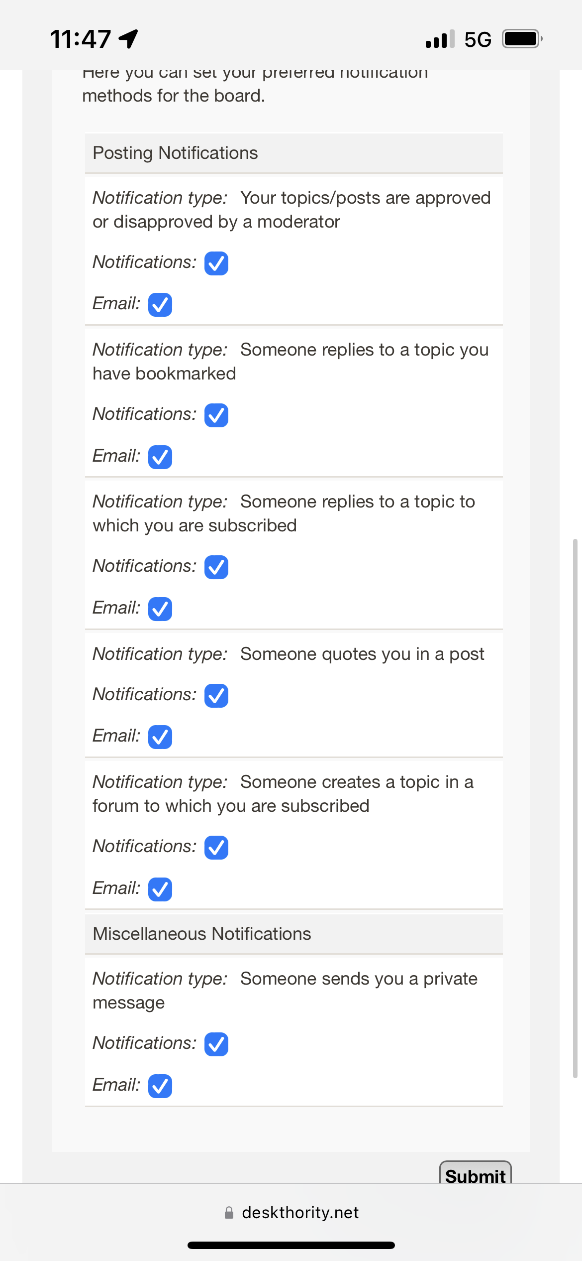582x1261 pixels.
Task: Toggle Notifications for private messages
Action: click(216, 1044)
